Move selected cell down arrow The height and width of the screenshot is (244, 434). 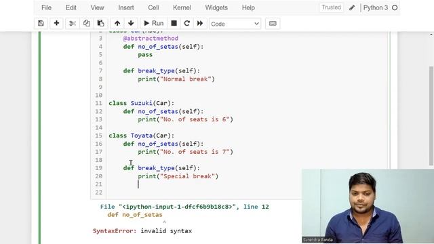(131, 24)
